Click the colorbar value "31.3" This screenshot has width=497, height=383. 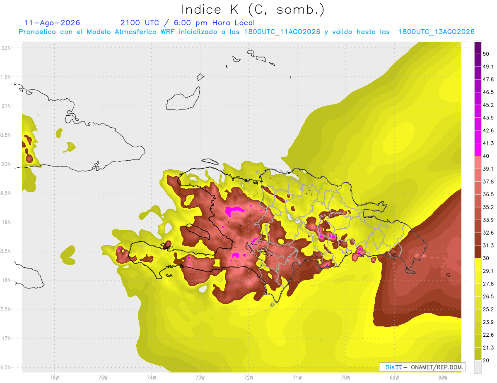[x=488, y=245]
